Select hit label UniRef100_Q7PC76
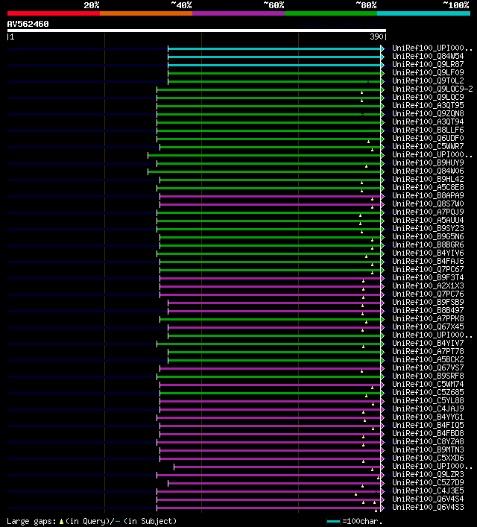 tap(428, 294)
